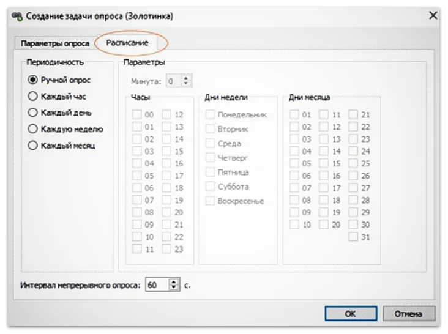Check day 31 in Дни месяца

point(353,237)
